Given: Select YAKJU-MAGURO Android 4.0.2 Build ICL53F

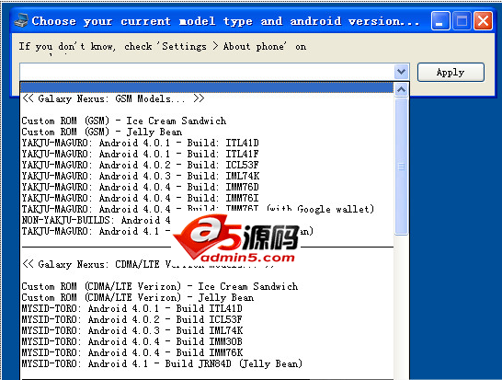Looking at the screenshot, I should point(141,165).
